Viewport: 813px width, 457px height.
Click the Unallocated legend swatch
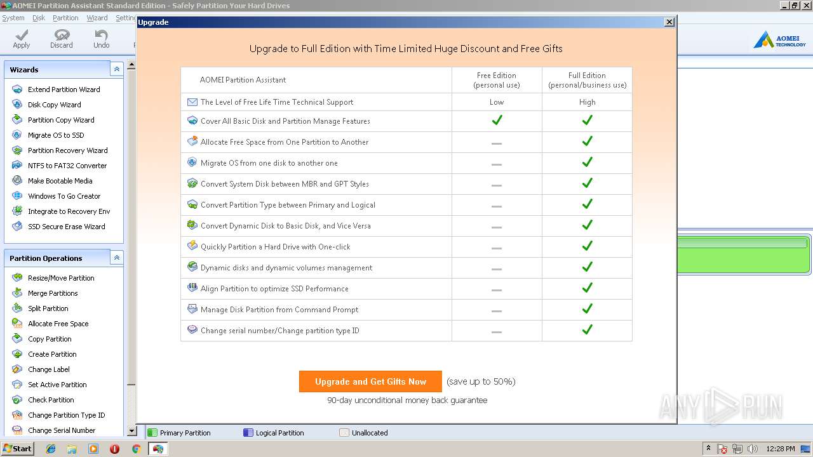[344, 433]
